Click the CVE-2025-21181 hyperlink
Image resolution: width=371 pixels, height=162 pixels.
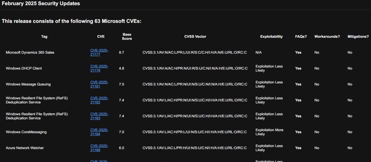click(99, 84)
